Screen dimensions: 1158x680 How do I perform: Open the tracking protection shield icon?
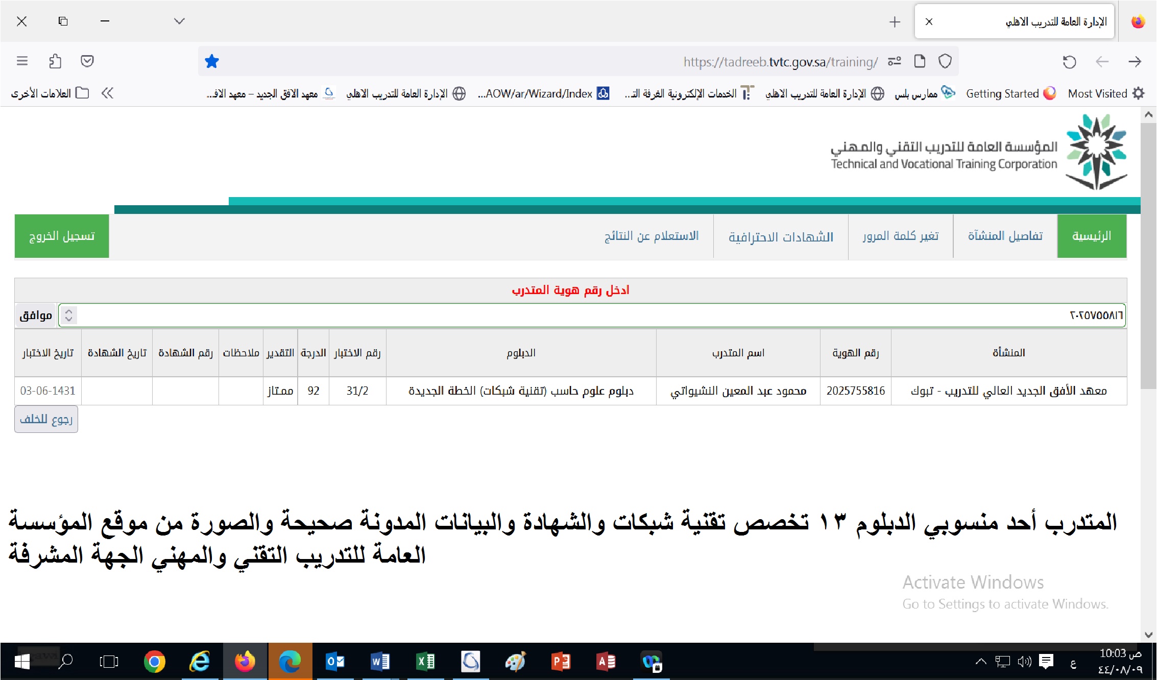point(945,61)
